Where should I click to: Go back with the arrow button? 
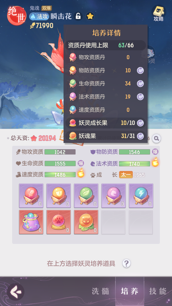point(15,292)
